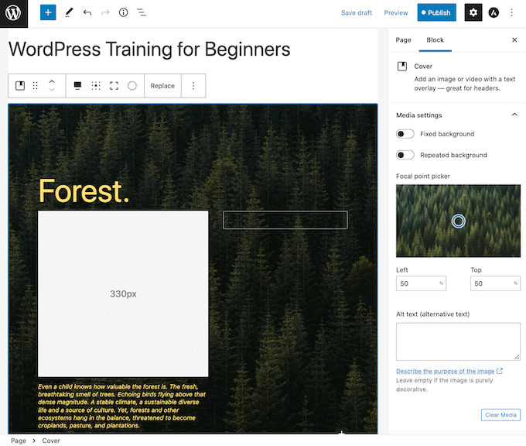Viewport: 526px width, 446px height.
Task: Click the drag handle in block toolbar
Action: [x=35, y=86]
